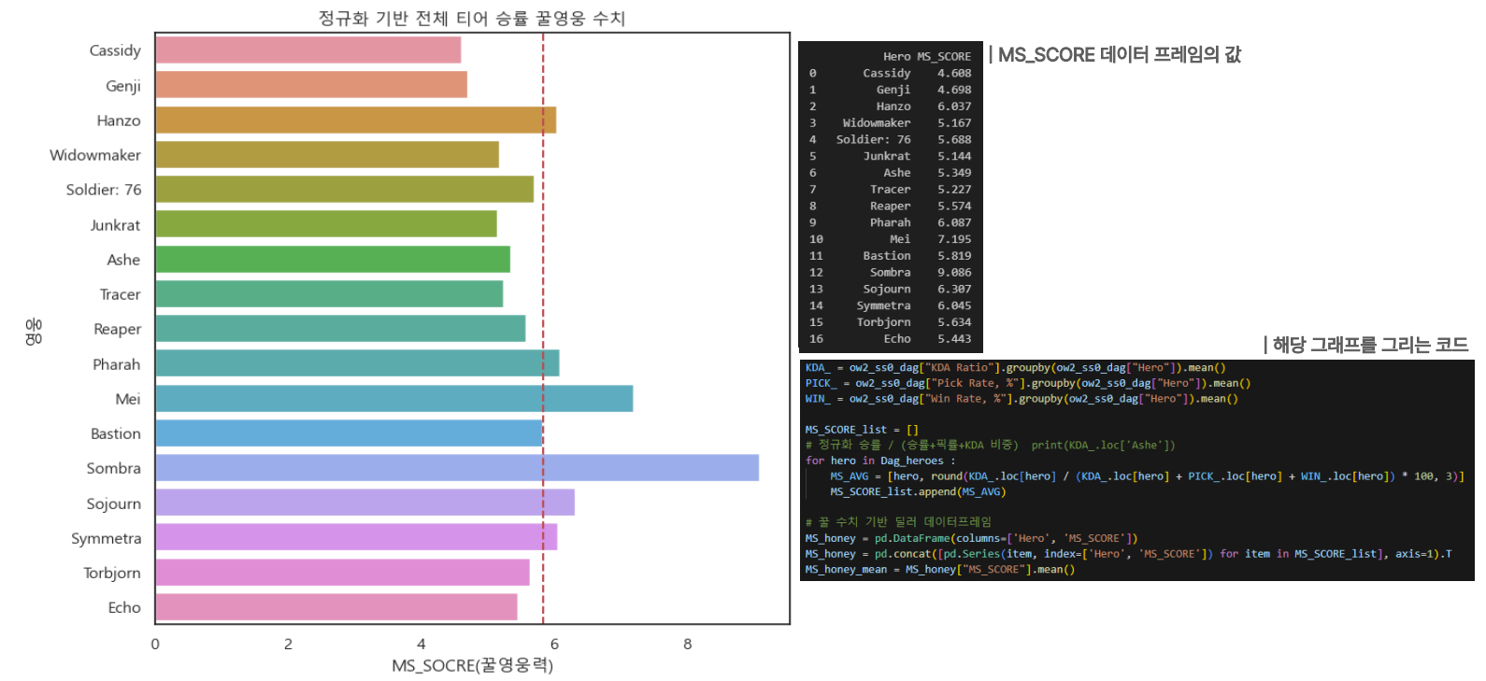Image resolution: width=1486 pixels, height=681 pixels.
Task: Click the x-axis tick label '2'
Action: click(288, 644)
